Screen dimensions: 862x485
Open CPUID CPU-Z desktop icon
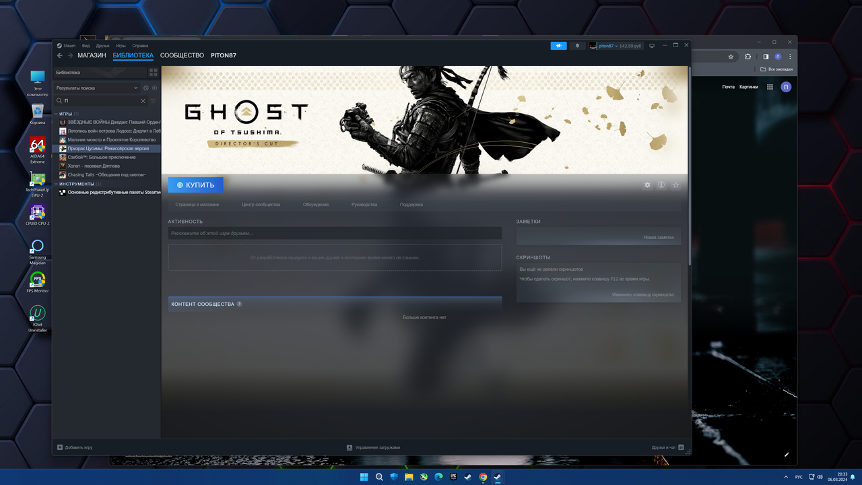click(38, 216)
